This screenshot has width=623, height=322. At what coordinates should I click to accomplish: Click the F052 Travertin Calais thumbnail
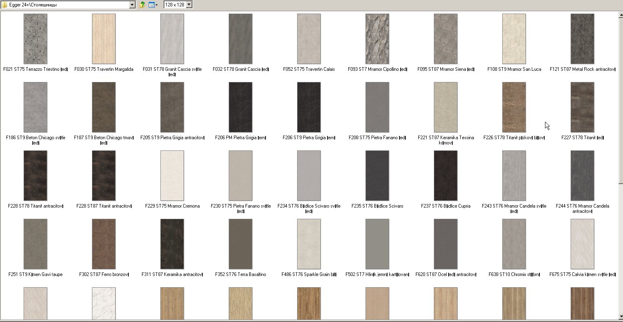pyautogui.click(x=309, y=39)
